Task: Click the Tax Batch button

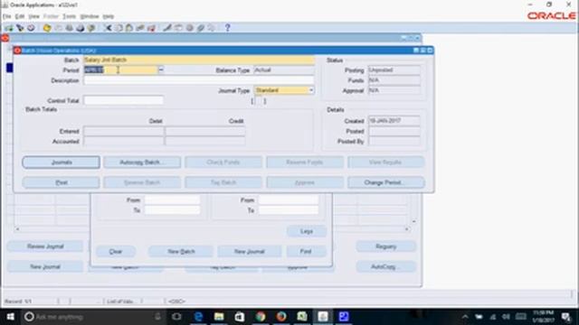Action: (223, 182)
